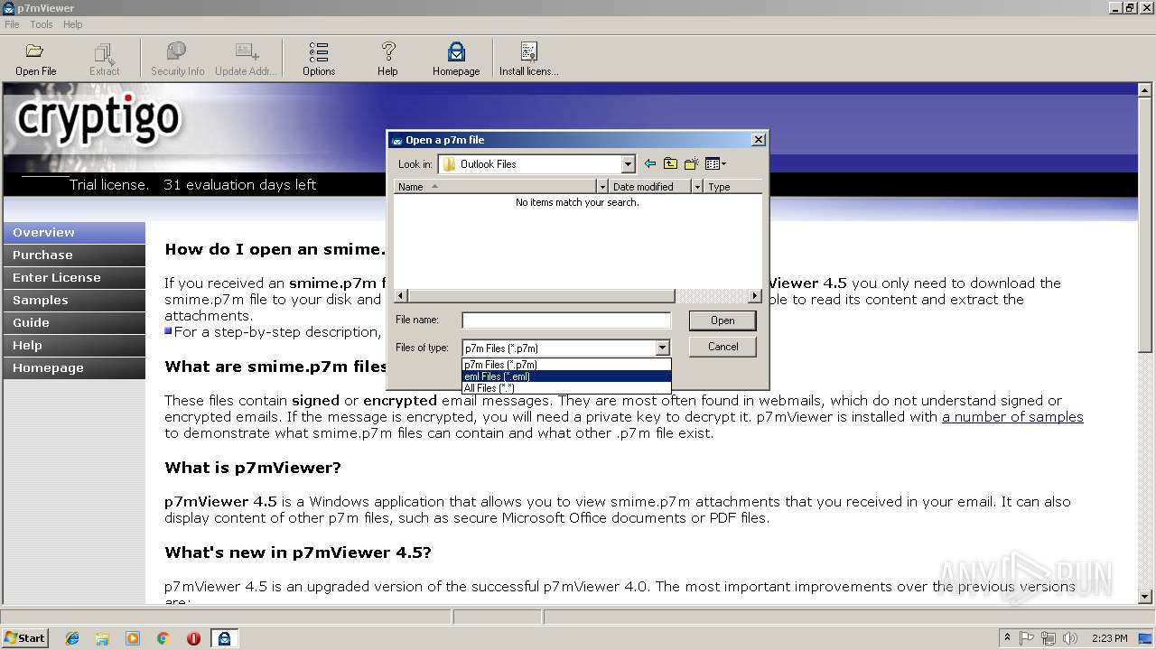Image resolution: width=1156 pixels, height=650 pixels.
Task: Open the Name column filter dropdown
Action: coord(602,186)
